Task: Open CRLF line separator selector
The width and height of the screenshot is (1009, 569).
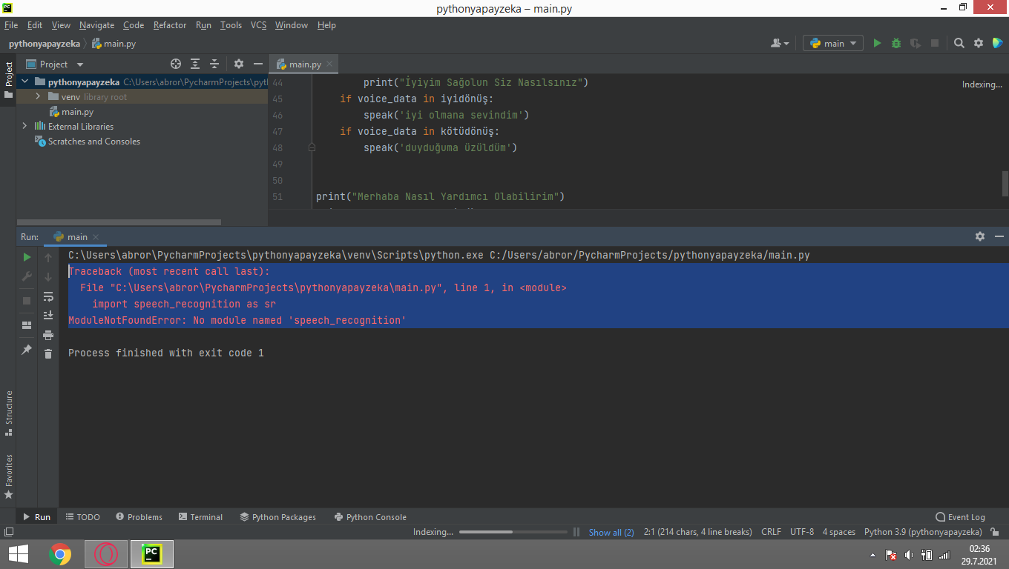Action: coord(771,532)
